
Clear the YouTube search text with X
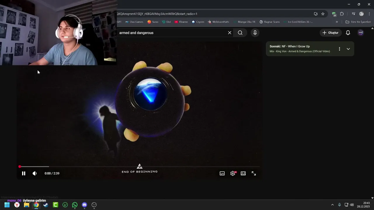click(230, 33)
